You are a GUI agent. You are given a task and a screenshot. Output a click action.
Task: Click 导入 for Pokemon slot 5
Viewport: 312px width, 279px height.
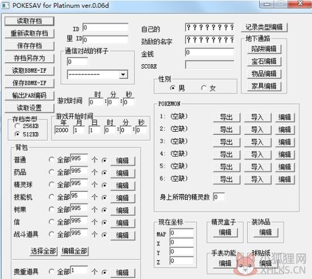click(x=258, y=167)
